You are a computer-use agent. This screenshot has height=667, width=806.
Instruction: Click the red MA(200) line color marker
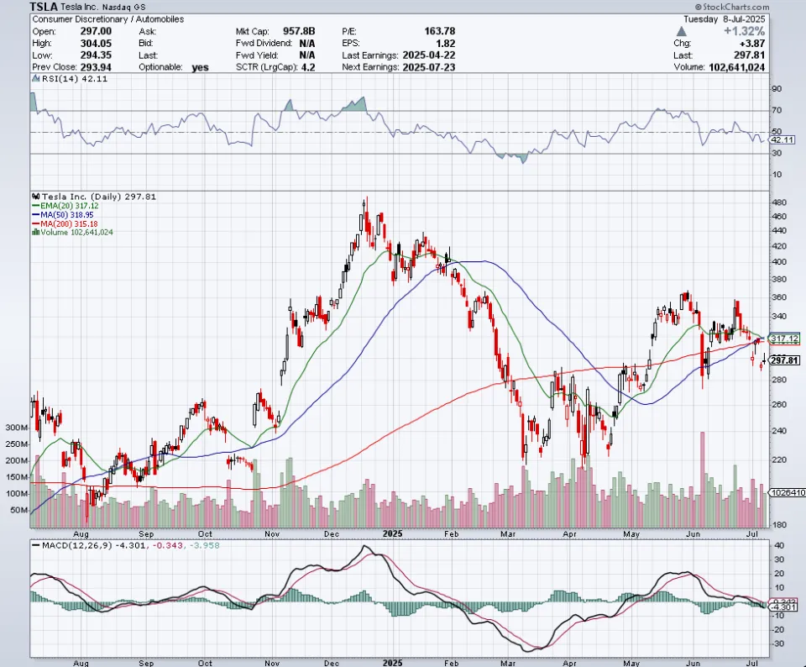36,223
